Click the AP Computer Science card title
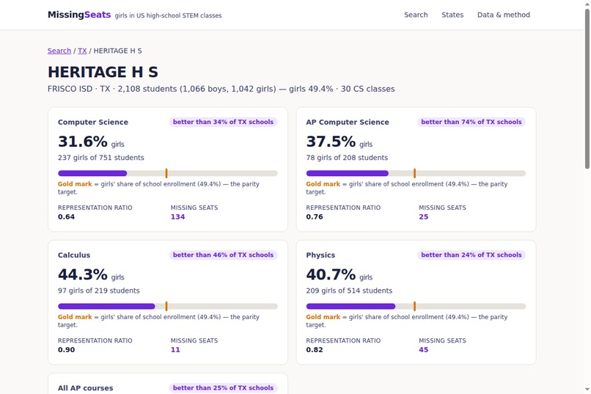 pyautogui.click(x=348, y=122)
